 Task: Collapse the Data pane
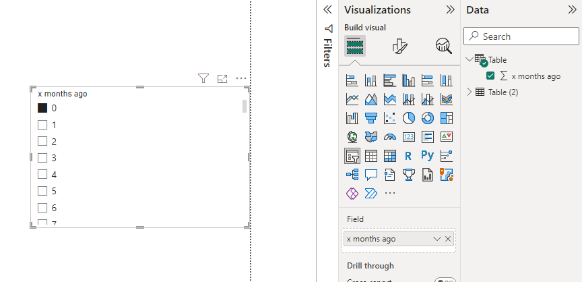pos(573,9)
